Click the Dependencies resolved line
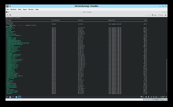The width and height of the screenshot is (173, 107). pyautogui.click(x=13, y=18)
